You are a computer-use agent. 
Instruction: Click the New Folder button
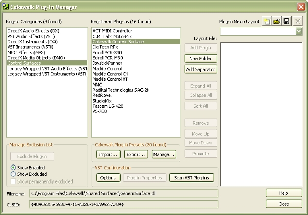(x=201, y=59)
